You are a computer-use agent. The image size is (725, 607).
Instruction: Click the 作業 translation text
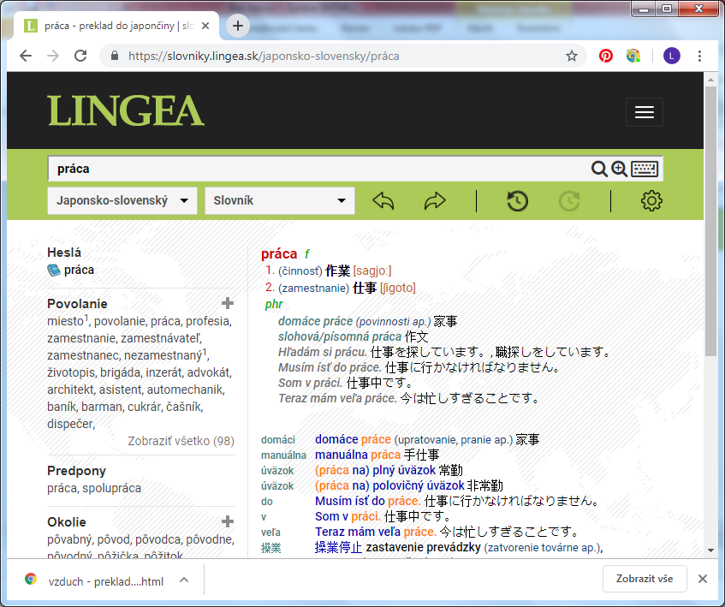tap(338, 271)
